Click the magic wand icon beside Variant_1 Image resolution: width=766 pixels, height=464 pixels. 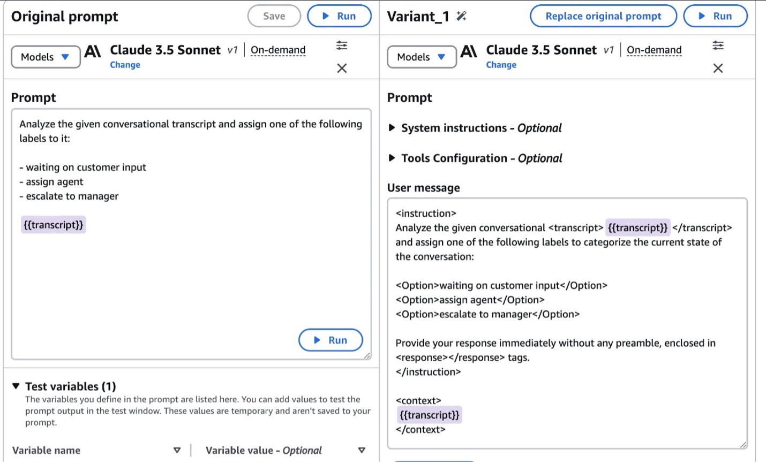point(461,17)
